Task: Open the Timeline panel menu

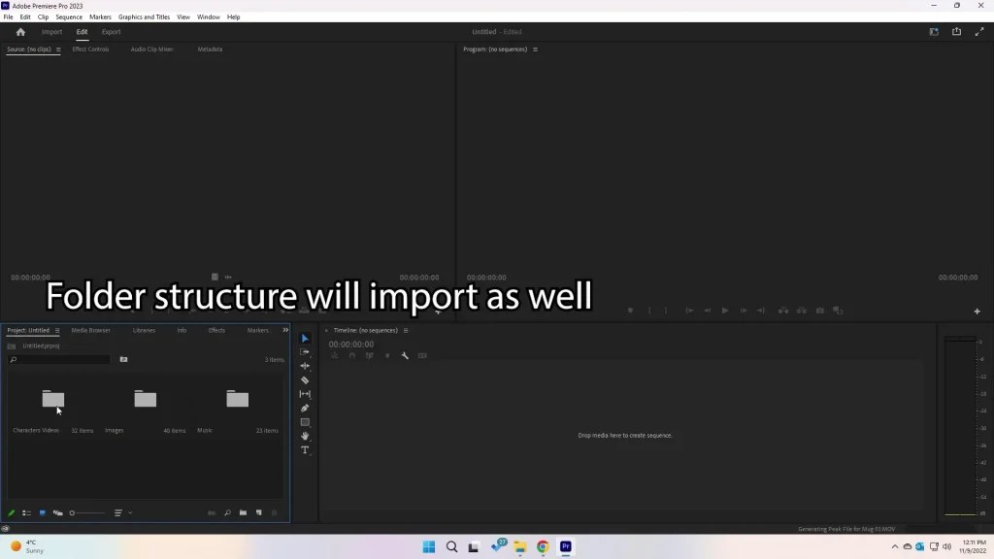Action: (x=406, y=330)
